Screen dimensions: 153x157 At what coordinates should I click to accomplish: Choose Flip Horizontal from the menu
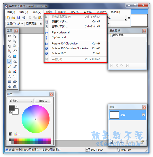tap(75, 32)
